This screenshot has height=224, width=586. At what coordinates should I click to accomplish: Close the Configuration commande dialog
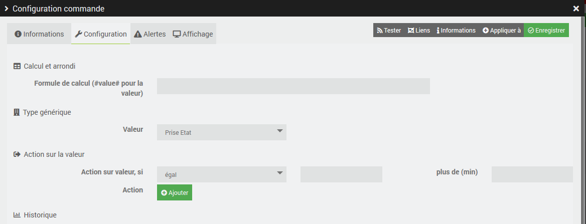coord(576,9)
